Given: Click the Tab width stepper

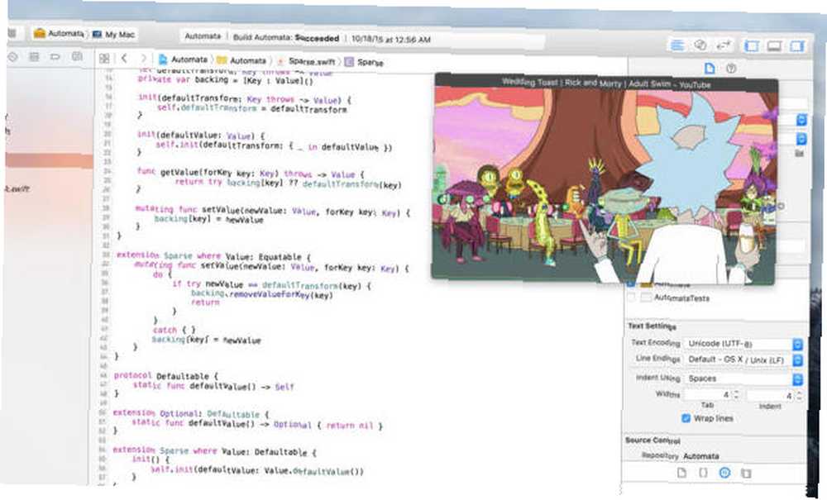Looking at the screenshot, I should point(737,394).
